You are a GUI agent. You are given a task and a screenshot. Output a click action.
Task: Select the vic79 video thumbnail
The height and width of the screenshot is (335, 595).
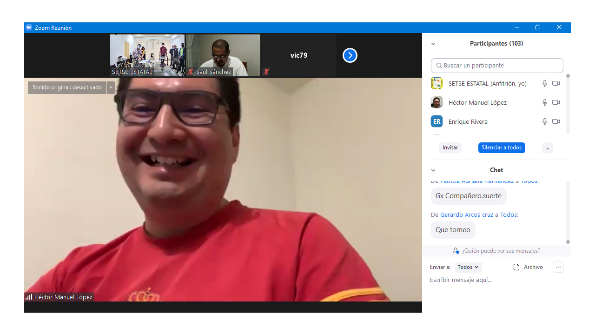click(x=299, y=55)
